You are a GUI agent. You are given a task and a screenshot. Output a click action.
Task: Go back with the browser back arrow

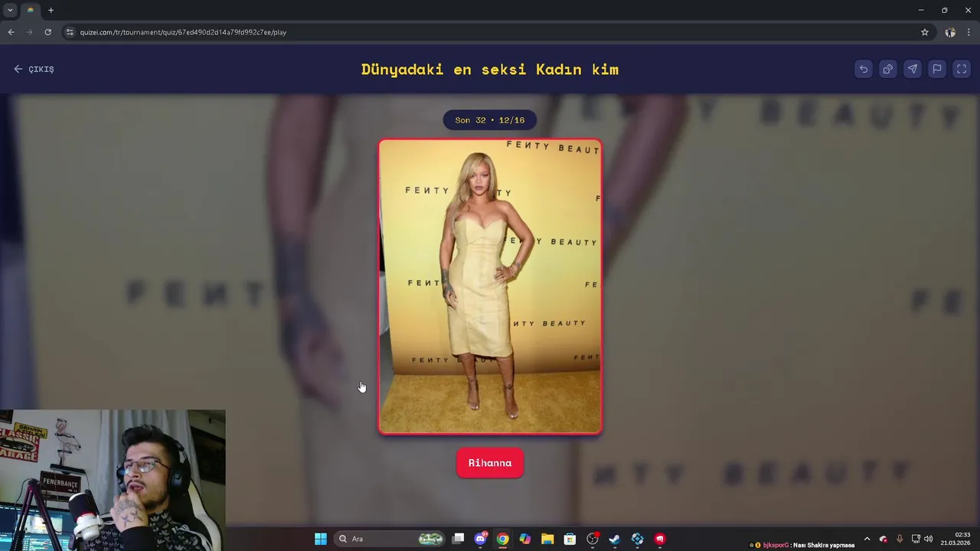[x=11, y=32]
